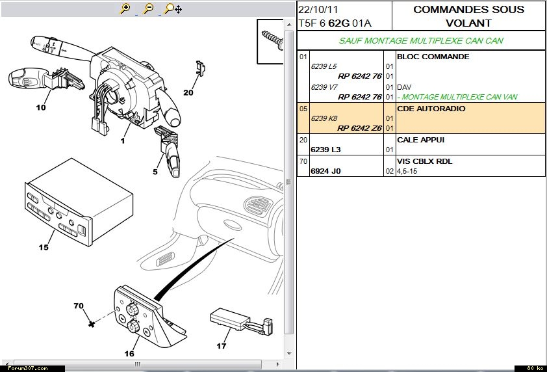Click the screw thumbnail in the diagram corner
The image size is (547, 372).
click(271, 40)
